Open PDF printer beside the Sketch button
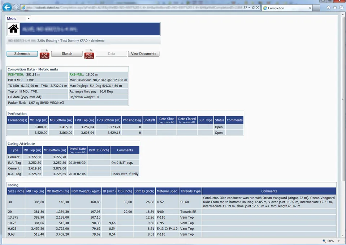 [88, 53]
